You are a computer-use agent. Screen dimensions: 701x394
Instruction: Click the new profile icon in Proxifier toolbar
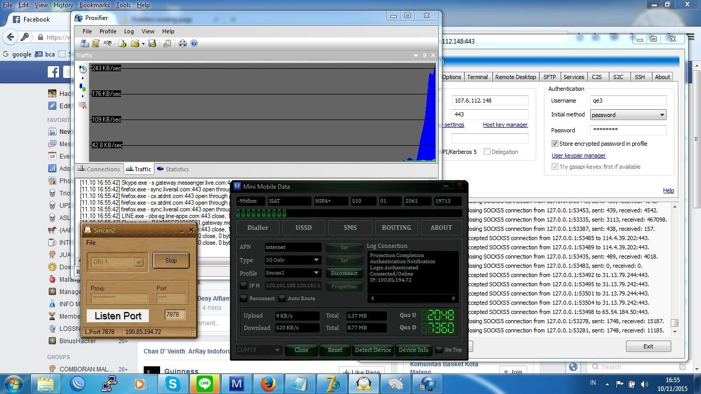(x=123, y=44)
